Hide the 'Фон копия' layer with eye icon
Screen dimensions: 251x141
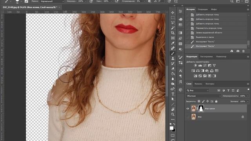pyautogui.click(x=187, y=108)
